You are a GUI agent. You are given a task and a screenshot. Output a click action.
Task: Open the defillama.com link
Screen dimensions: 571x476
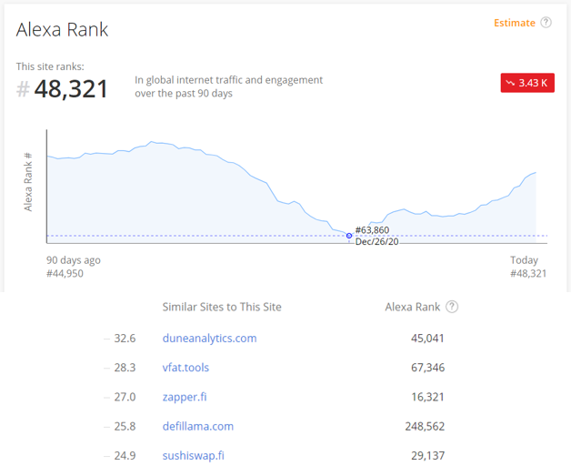198,426
